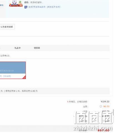Screen dimensions: 115x133
Task: Open the product thumbnail image
Action: click(x=16, y=3)
